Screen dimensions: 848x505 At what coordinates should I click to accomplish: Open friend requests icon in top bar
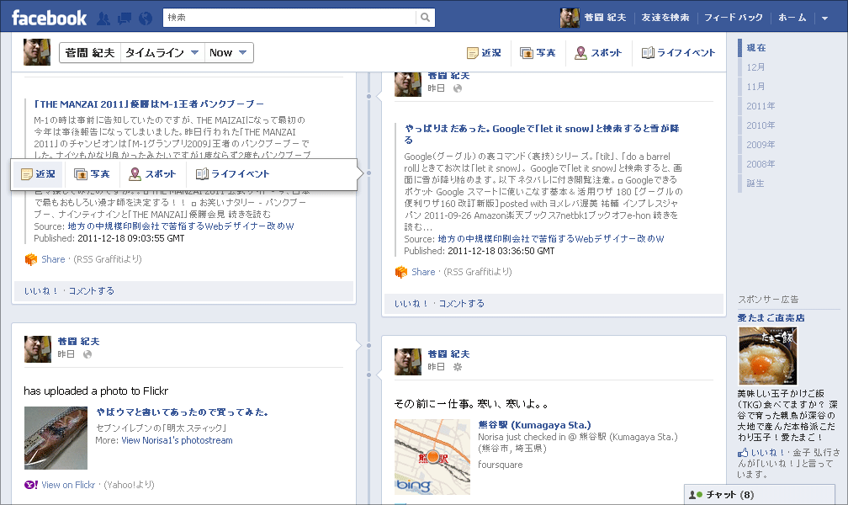(x=103, y=19)
